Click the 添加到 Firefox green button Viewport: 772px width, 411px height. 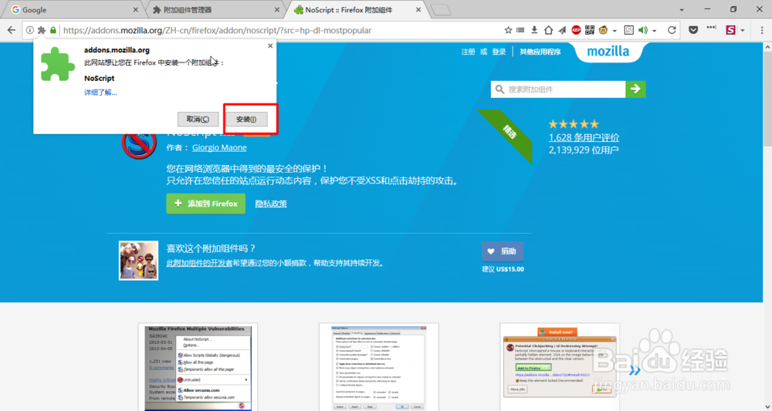[x=206, y=204]
